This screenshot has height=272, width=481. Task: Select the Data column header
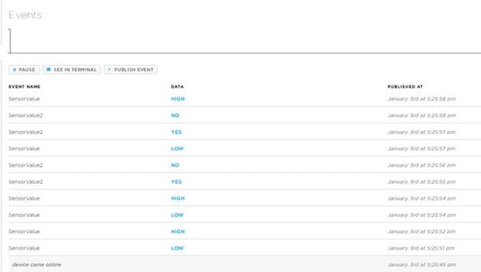click(x=177, y=87)
